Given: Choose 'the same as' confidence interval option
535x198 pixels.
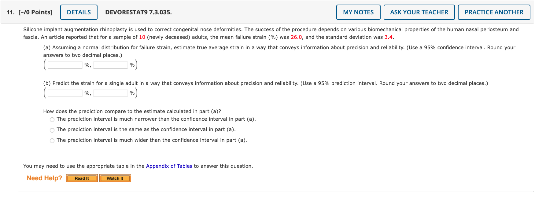Looking at the screenshot, I should [x=52, y=130].
